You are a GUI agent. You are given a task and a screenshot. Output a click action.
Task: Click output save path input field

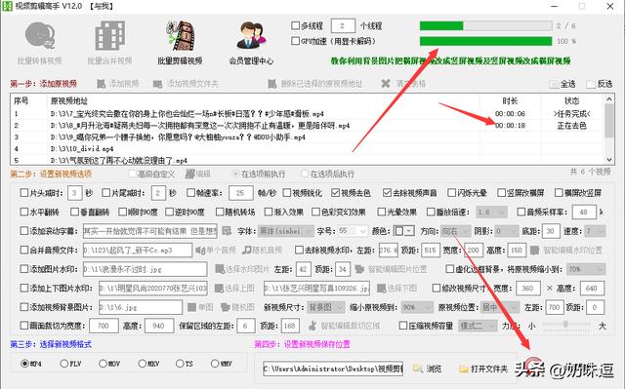click(x=333, y=369)
